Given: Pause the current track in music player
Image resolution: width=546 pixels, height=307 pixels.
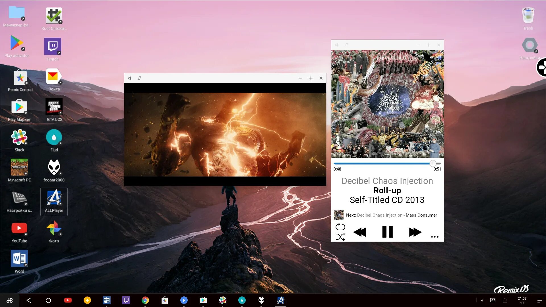Looking at the screenshot, I should 387,232.
